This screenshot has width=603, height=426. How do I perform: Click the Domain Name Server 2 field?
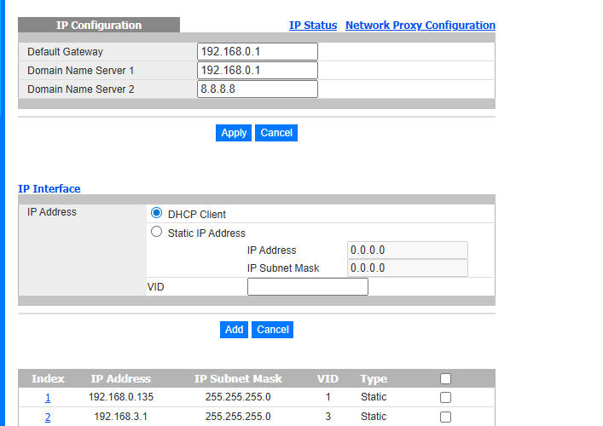pos(258,89)
